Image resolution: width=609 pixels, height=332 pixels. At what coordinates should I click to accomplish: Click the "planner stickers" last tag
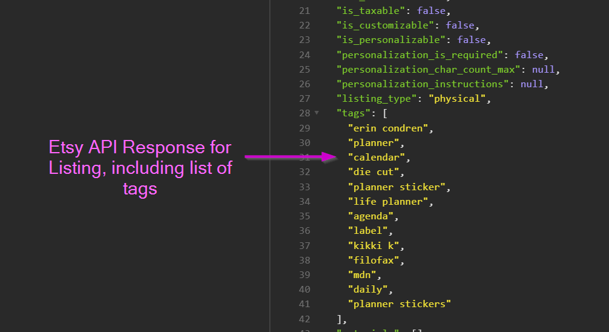400,304
